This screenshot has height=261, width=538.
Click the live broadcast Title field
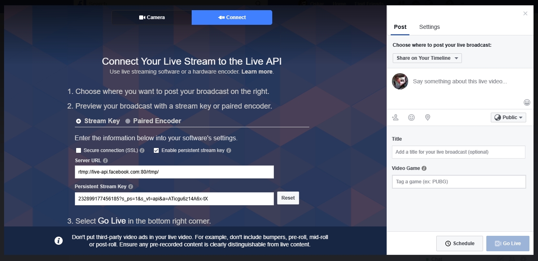coord(458,152)
